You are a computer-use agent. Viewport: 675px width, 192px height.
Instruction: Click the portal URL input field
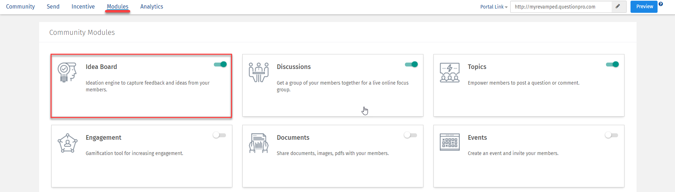561,7
